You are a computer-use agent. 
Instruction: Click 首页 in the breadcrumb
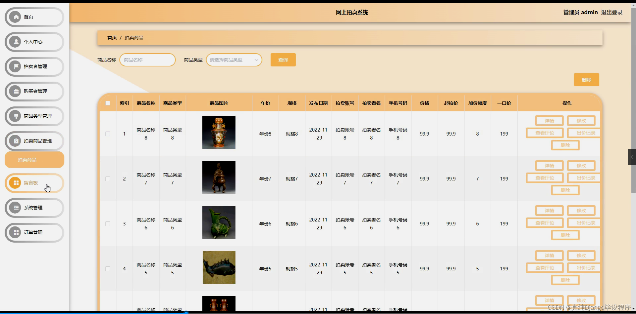[112, 38]
